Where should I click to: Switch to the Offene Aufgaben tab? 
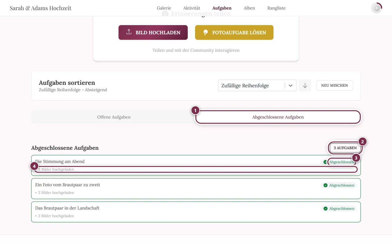(114, 117)
